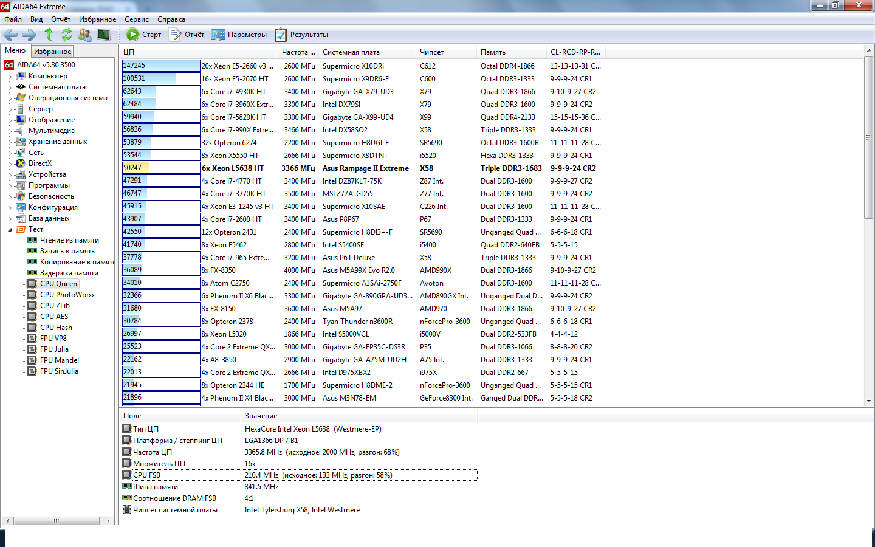Select the FPU SinJulia benchmark icon
The image size is (875, 547).
click(32, 371)
